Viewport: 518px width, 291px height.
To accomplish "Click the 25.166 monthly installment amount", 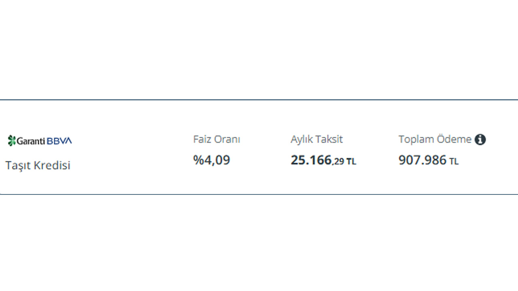I will pyautogui.click(x=311, y=160).
